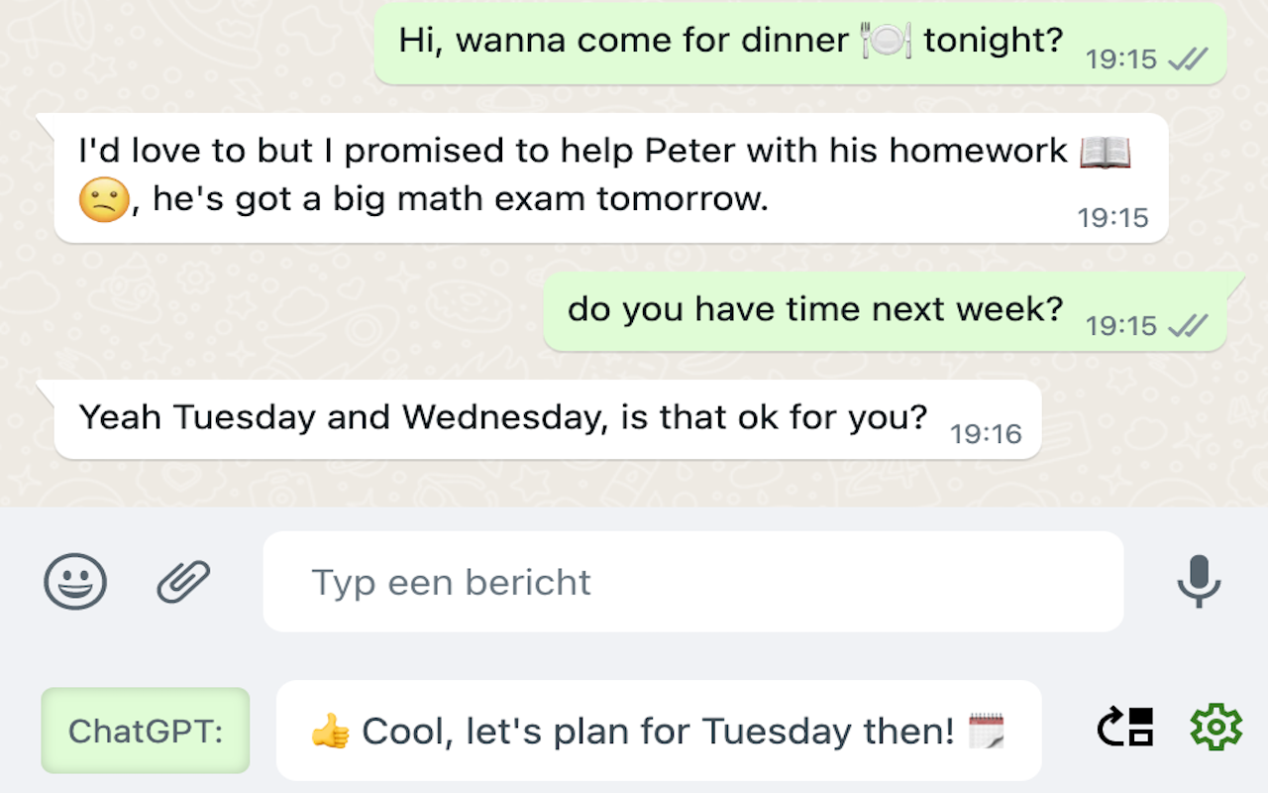This screenshot has width=1268, height=793.
Task: Click the double check marks on the dinner message
Action: point(1188,59)
